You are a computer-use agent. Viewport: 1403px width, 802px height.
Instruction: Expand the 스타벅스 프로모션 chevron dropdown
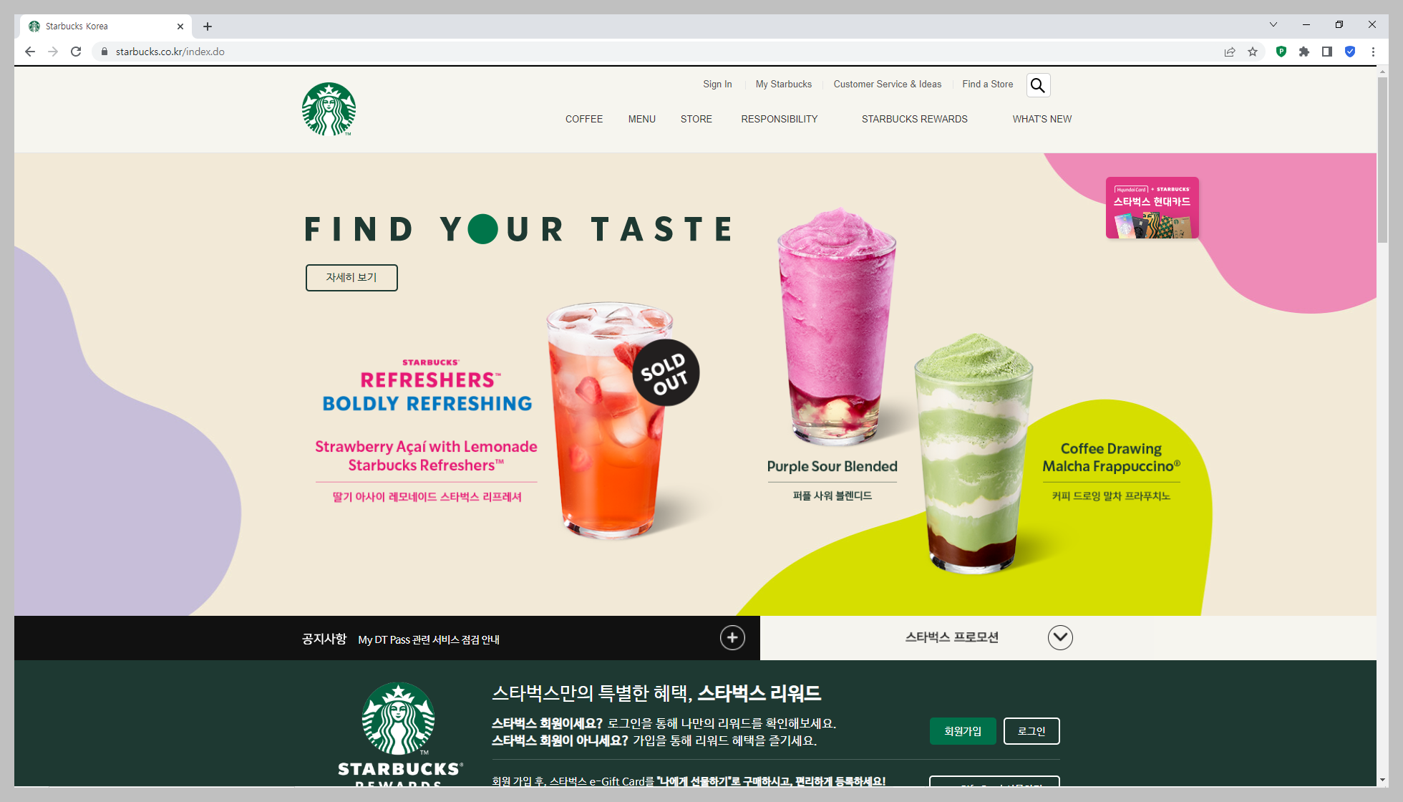tap(1060, 637)
